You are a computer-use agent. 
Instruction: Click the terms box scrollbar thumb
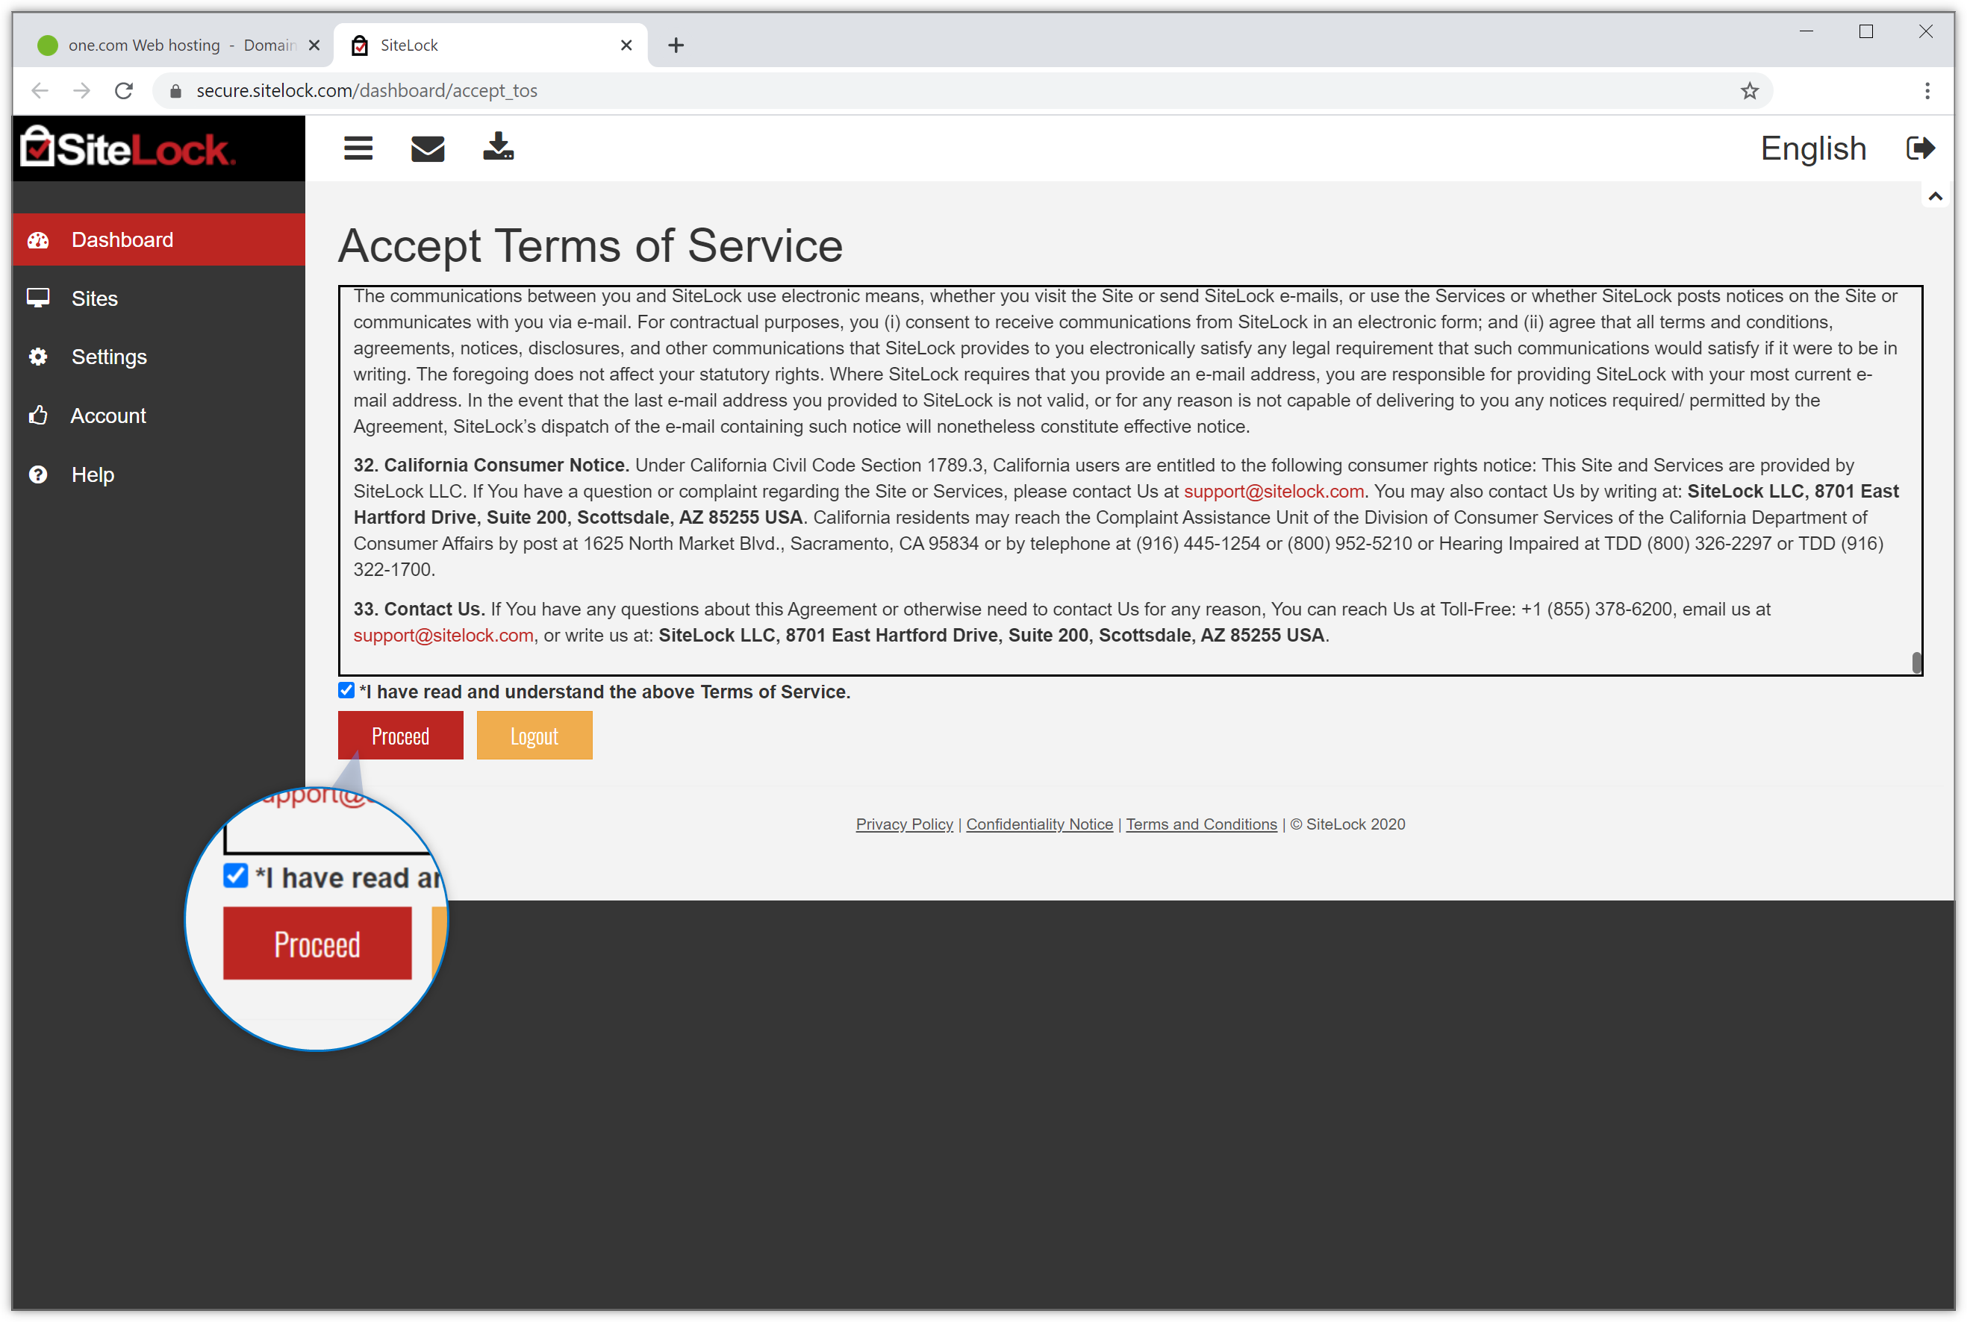coord(1916,662)
